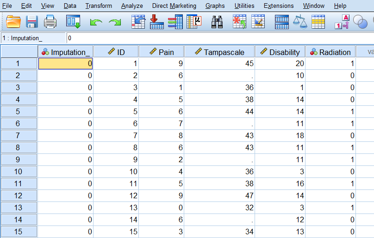Redo the action with the right arrow
Viewport: 374px width, 238px height.
(115, 22)
